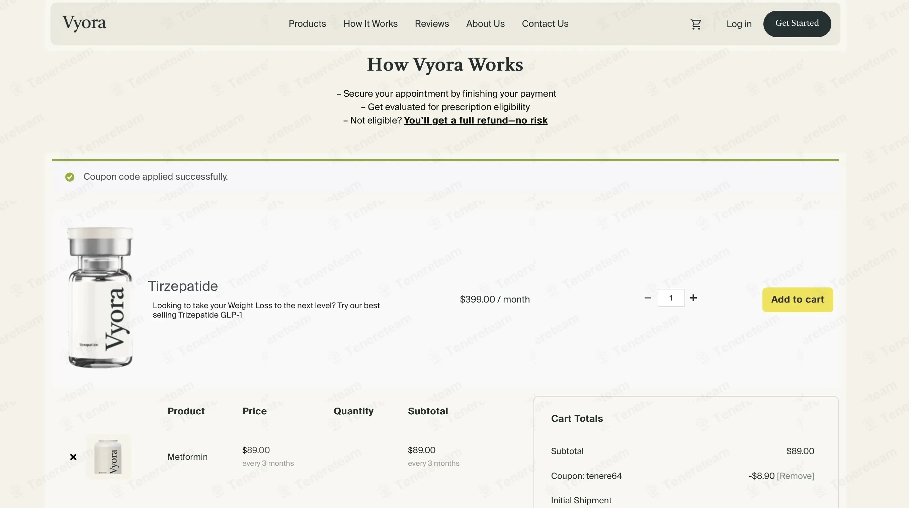The width and height of the screenshot is (909, 508).
Task: Click the How Vyora Works heading
Action: tap(445, 65)
